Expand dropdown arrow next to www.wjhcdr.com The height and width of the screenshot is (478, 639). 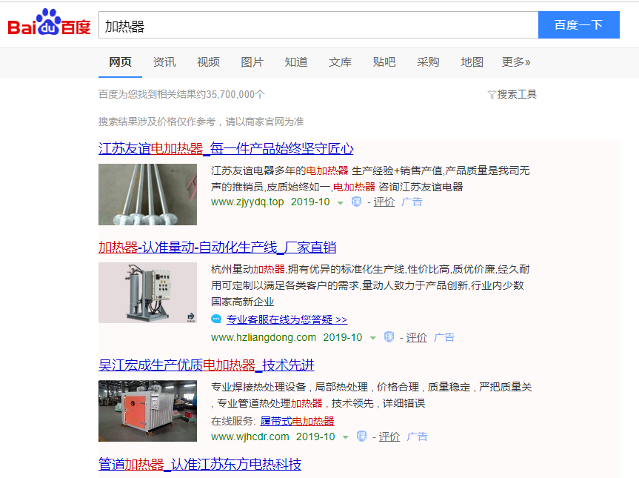click(x=346, y=437)
